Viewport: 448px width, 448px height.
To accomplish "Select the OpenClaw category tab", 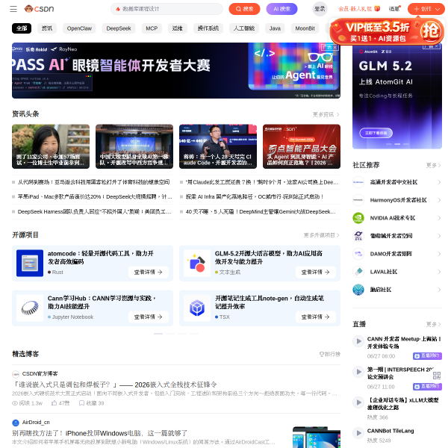I will point(79,28).
